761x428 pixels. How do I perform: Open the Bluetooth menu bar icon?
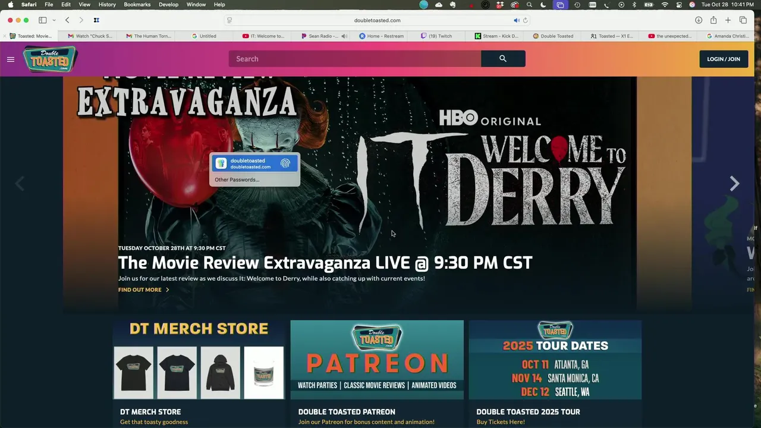(x=634, y=5)
